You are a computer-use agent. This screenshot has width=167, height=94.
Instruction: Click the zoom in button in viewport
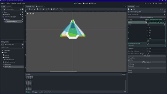(33, 13)
